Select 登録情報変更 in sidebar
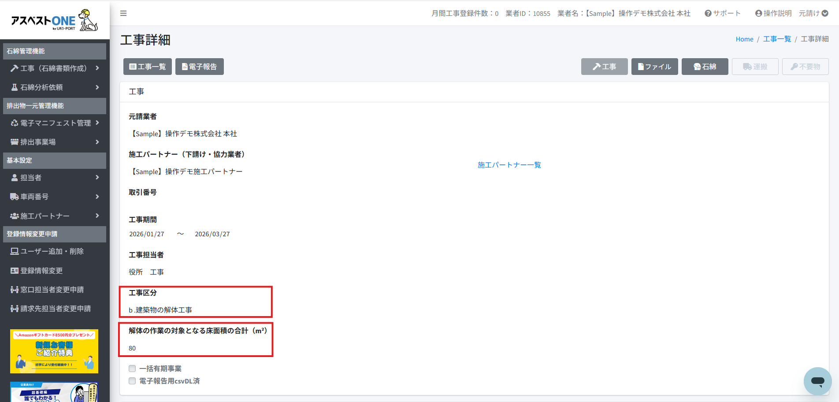The height and width of the screenshot is (402, 839). [41, 271]
